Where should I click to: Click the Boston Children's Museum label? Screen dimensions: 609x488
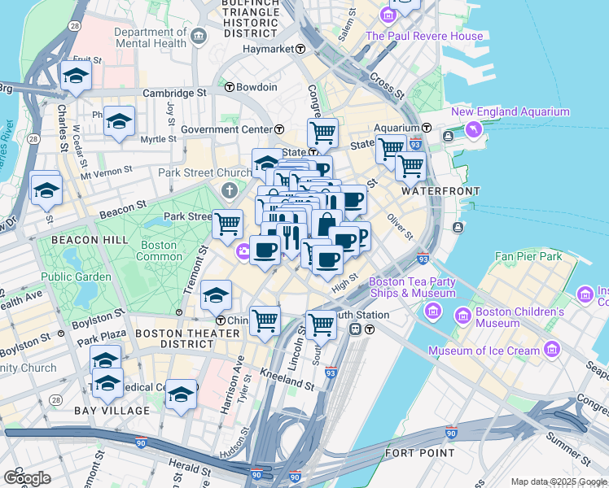(519, 317)
